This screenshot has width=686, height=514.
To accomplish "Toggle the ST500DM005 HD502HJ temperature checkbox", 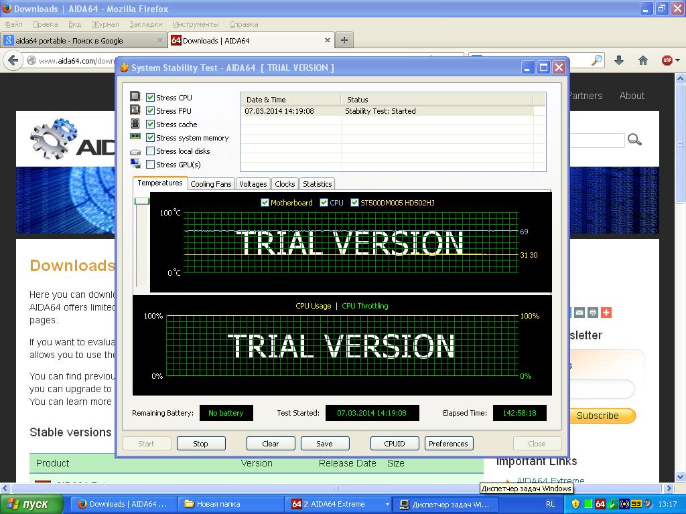I will coord(354,202).
